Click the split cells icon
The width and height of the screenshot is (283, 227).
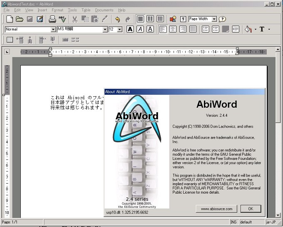[x=75, y=40]
